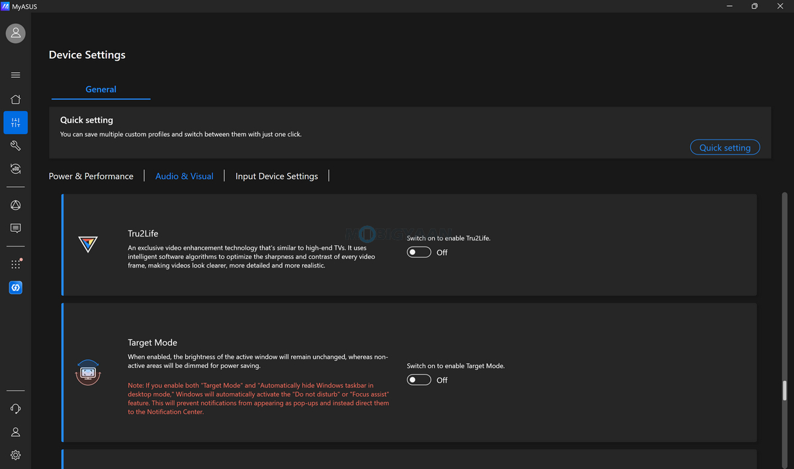Open the headset customer support icon
Screen dimensions: 794x469
pyautogui.click(x=16, y=409)
